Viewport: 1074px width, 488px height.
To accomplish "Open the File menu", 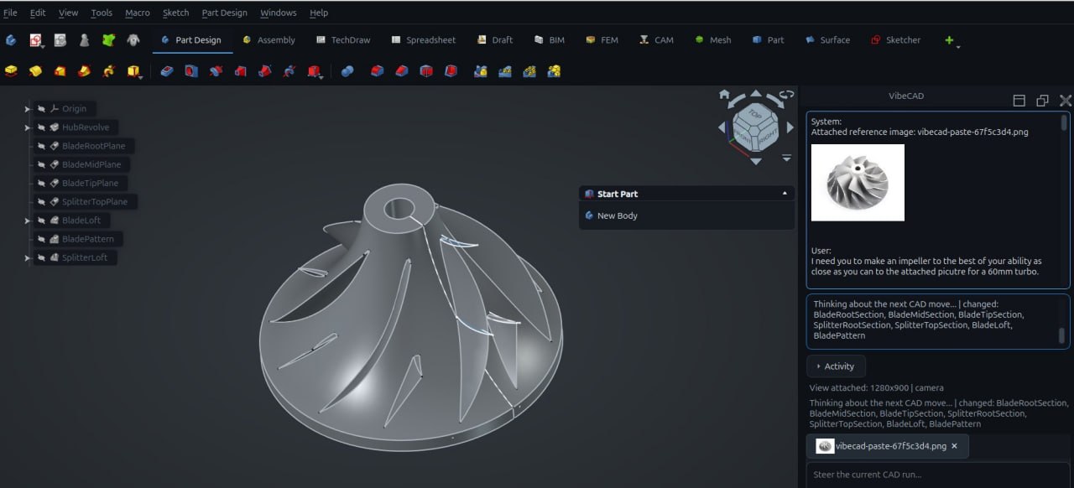I will tap(10, 13).
